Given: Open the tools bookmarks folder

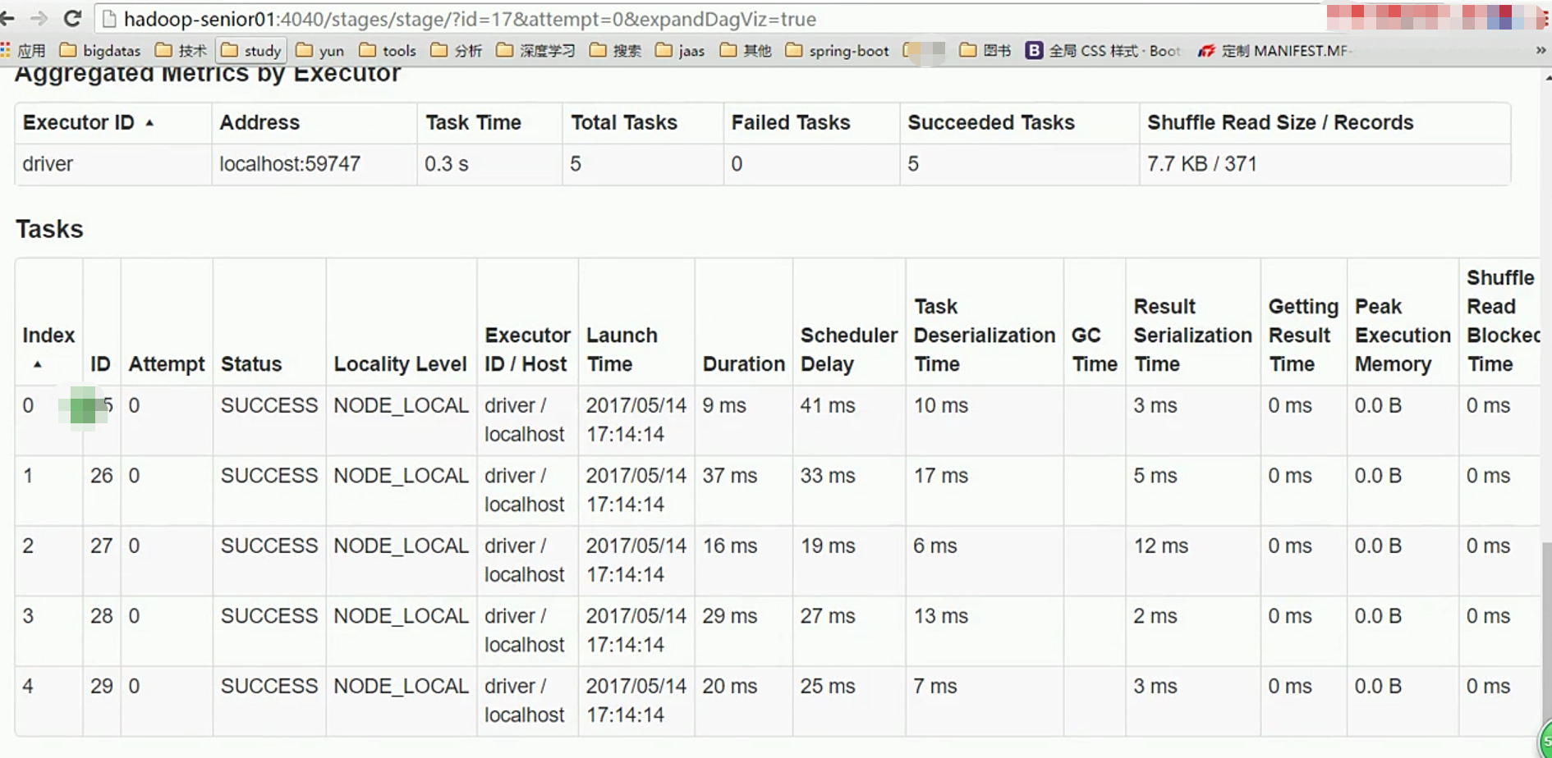Looking at the screenshot, I should pos(387,50).
